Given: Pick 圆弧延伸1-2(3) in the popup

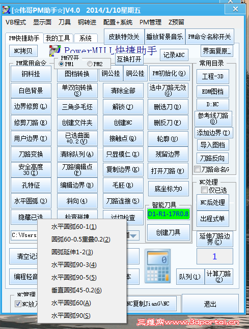Looking at the screenshot, I should pos(72,252).
